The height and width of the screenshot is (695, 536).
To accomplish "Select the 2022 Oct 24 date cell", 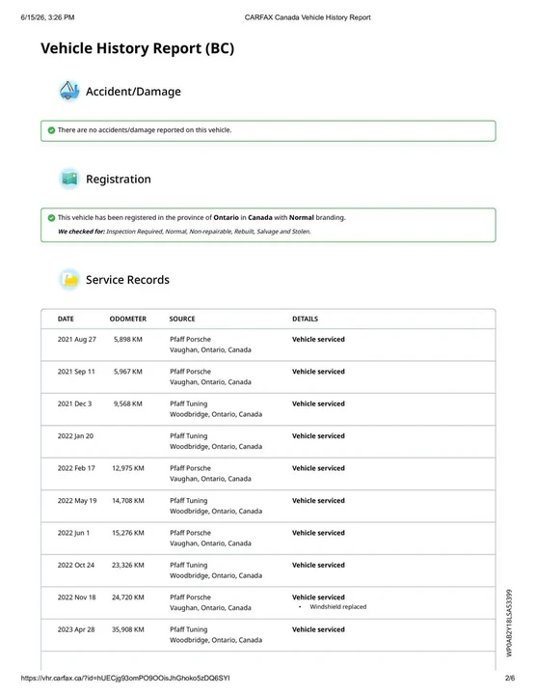I will (76, 565).
